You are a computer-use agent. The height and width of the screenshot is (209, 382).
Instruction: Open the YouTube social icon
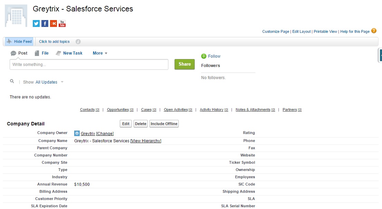click(62, 23)
